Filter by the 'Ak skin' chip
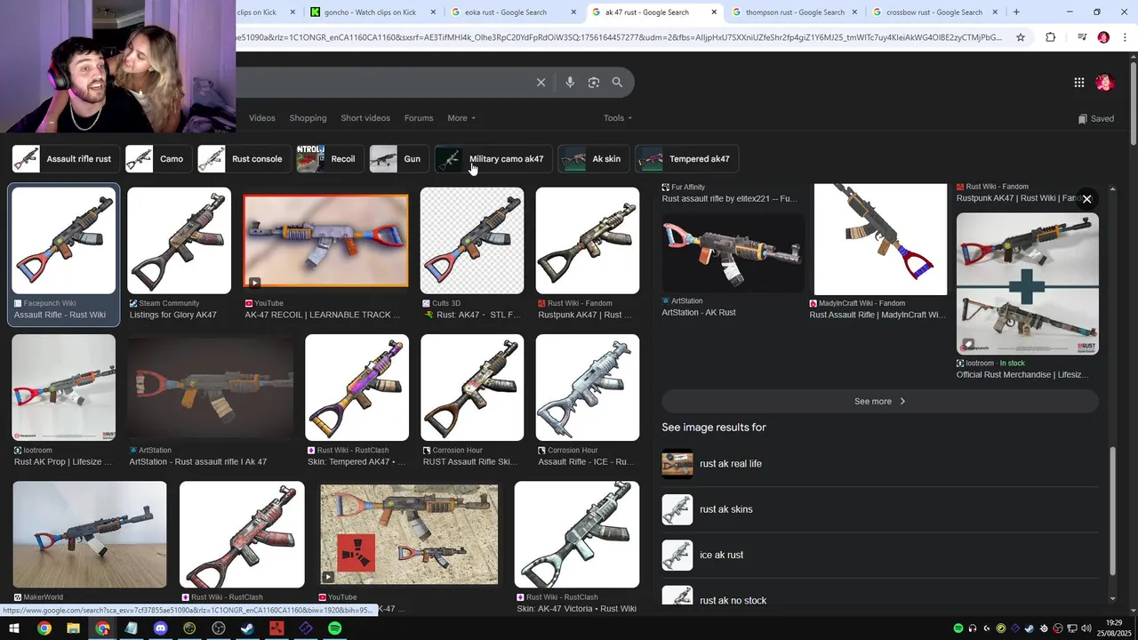Viewport: 1138px width, 640px height. point(594,159)
